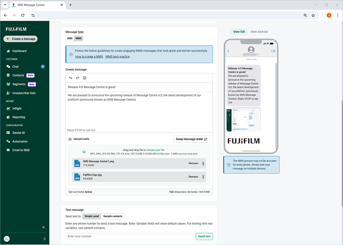Click the Inflight plane icon

coord(8,108)
